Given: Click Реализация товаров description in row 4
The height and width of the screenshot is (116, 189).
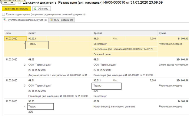Looking at the screenshot, I should click(171, 107).
